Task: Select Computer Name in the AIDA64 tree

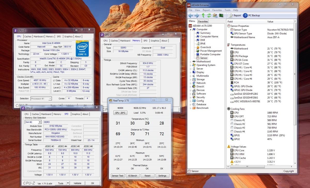Action: [207, 37]
